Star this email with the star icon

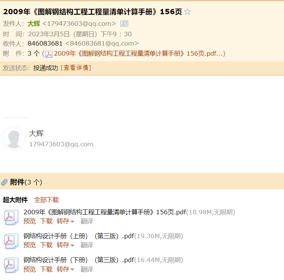pos(187,12)
